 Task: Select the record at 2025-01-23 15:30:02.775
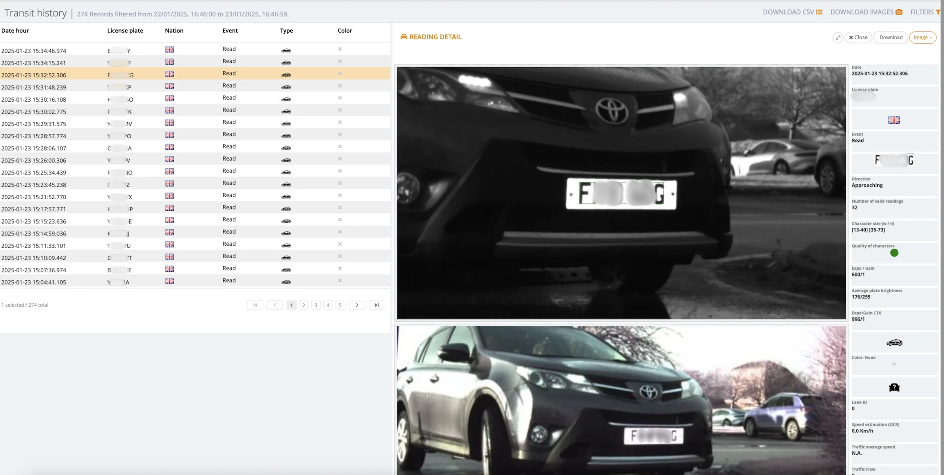point(195,110)
